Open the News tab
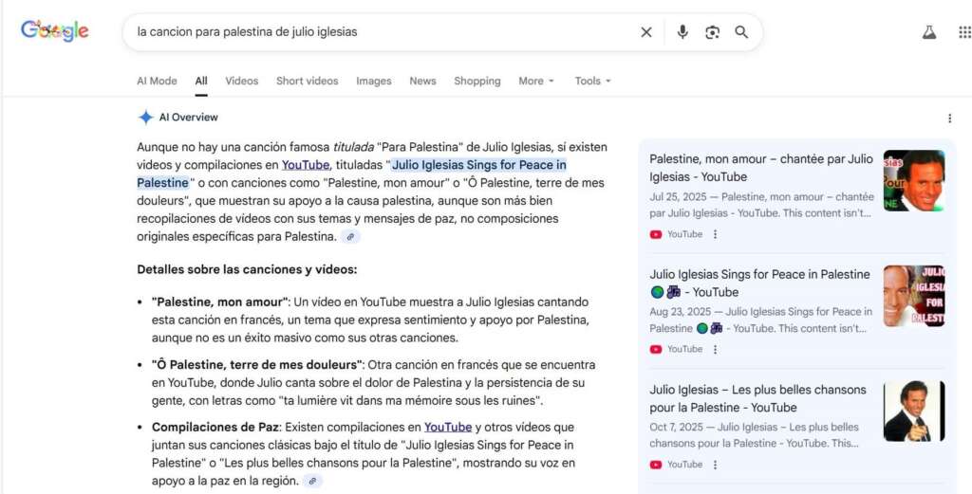Screen dimensions: 972x494 [x=422, y=82]
